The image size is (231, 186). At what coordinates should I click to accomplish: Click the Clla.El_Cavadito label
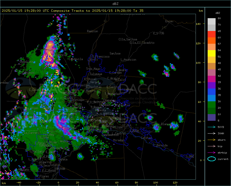click(142, 43)
